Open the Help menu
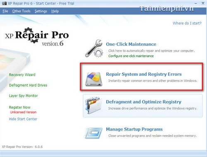 pyautogui.click(x=55, y=11)
